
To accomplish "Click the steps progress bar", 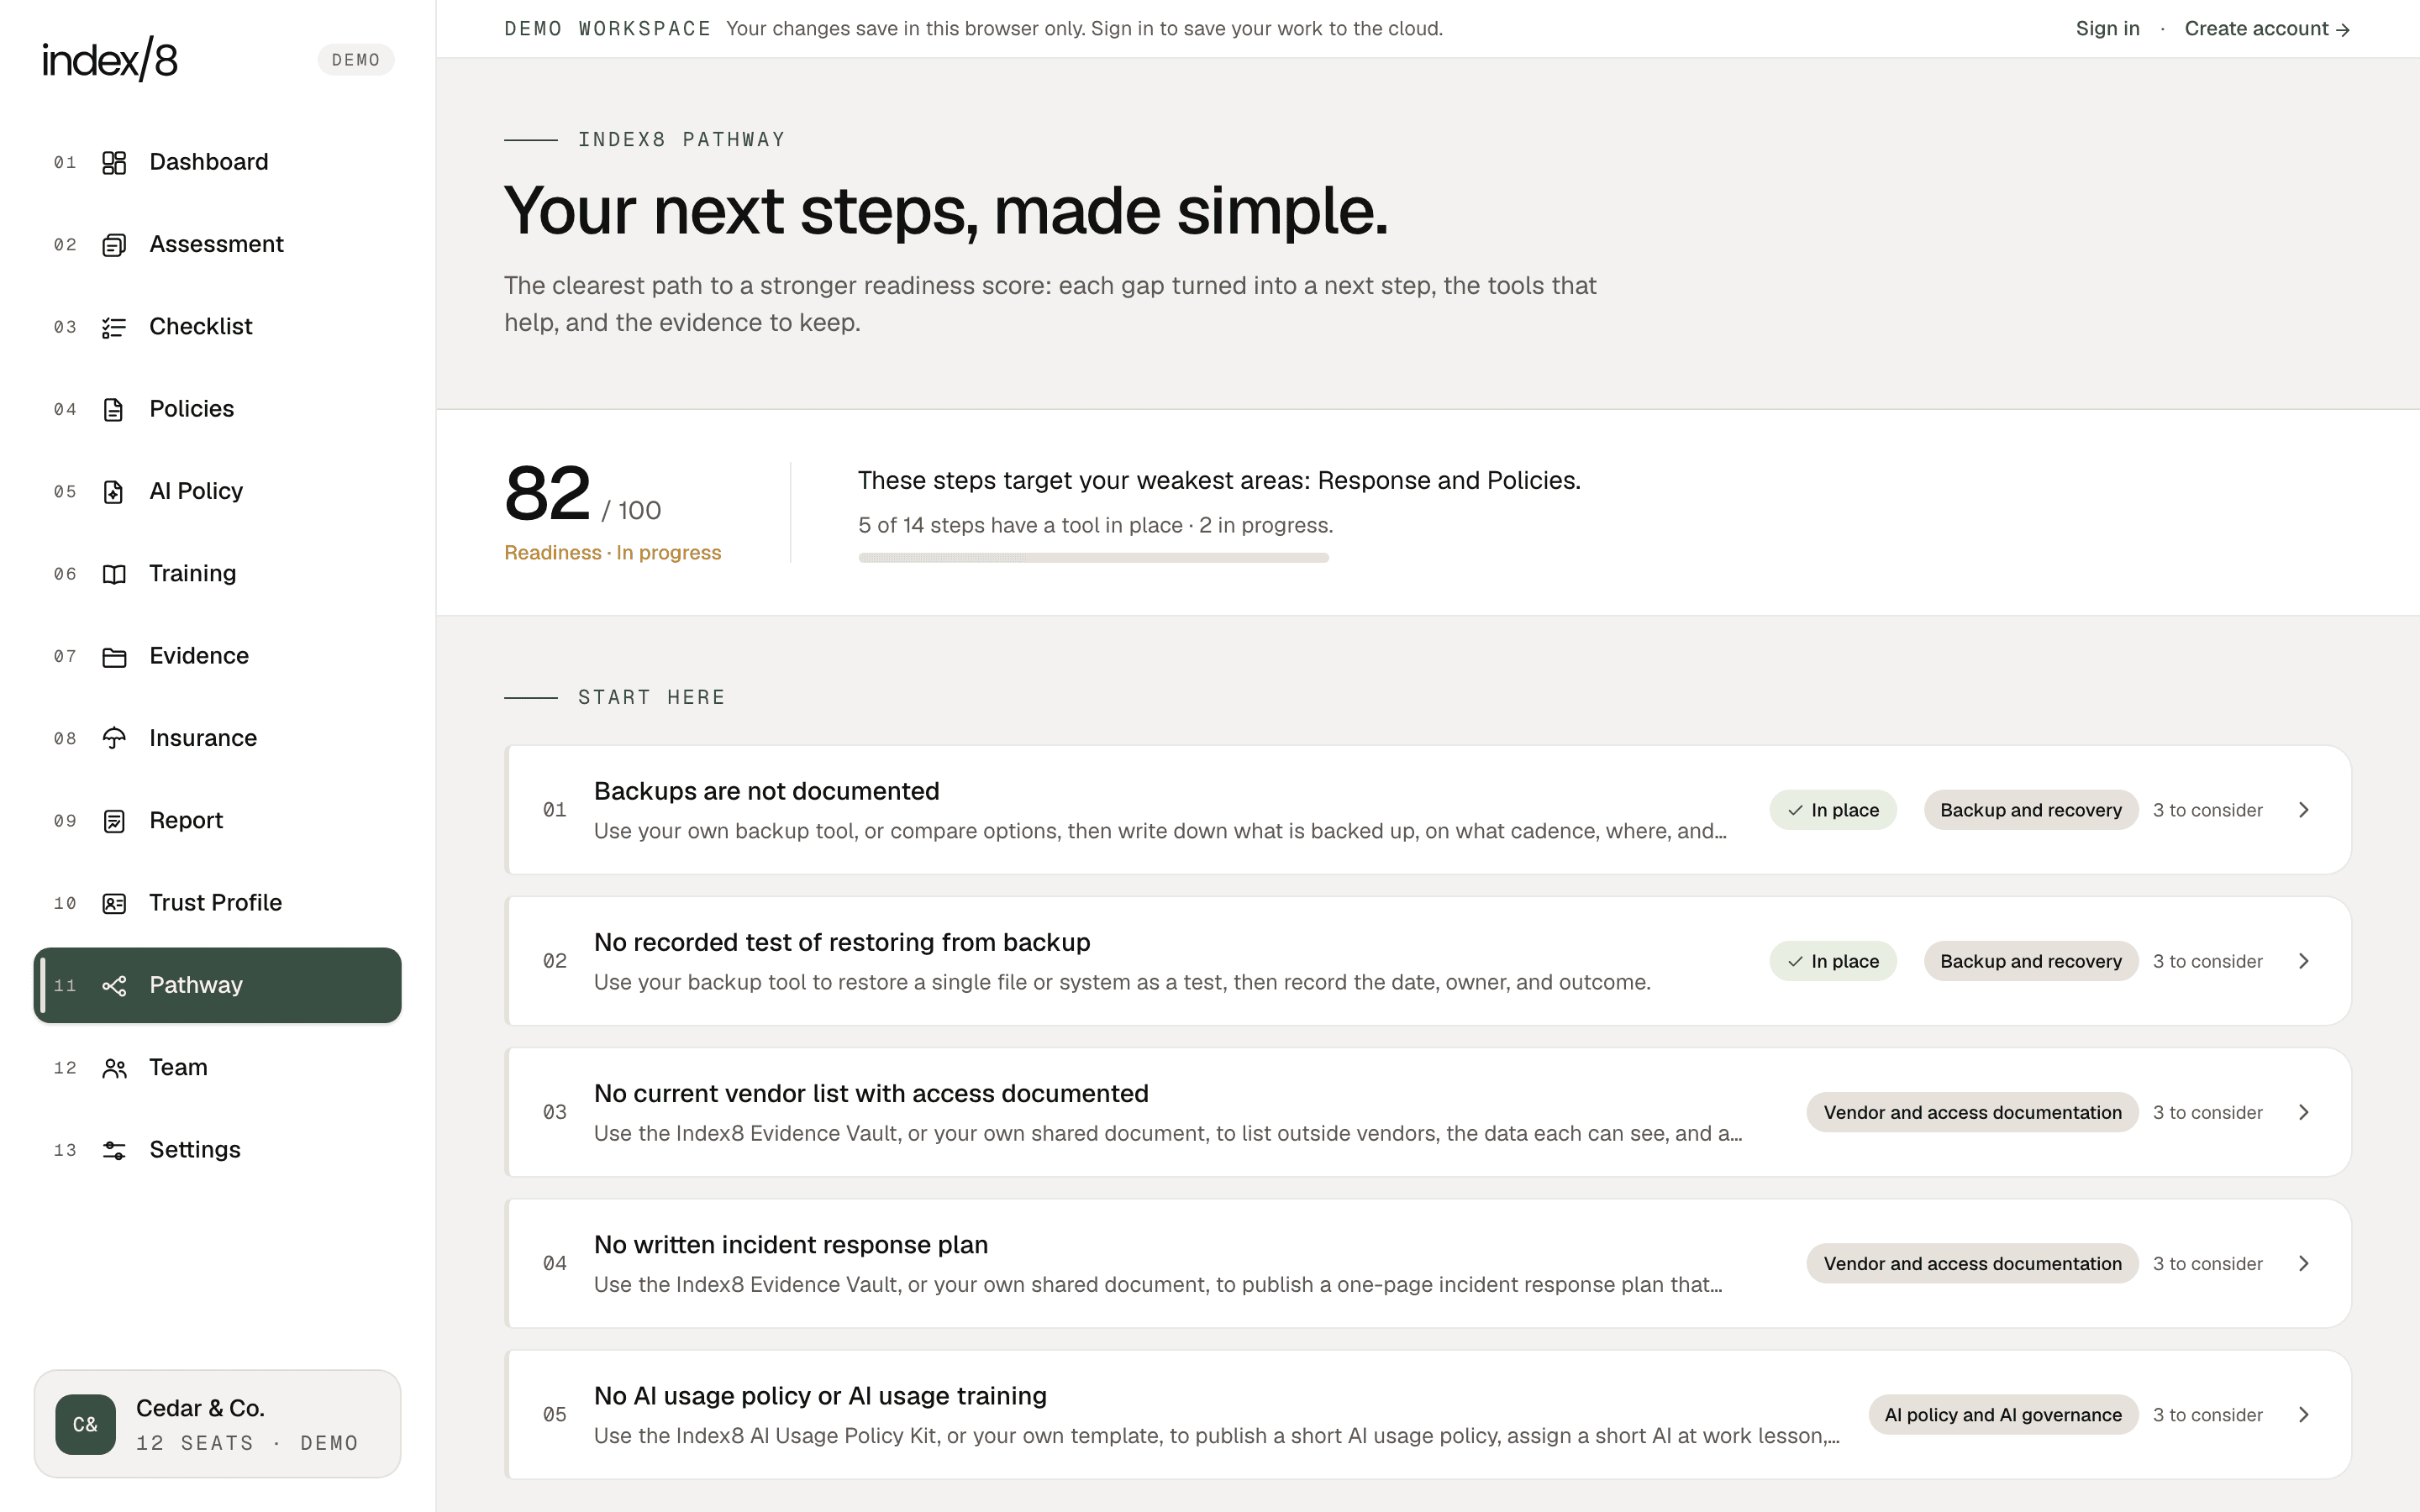I will (x=1093, y=558).
